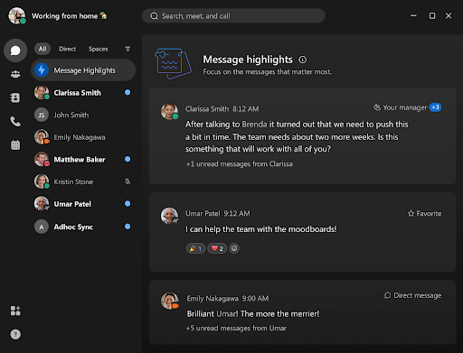Switch to the Spaces tab
The height and width of the screenshot is (353, 463).
98,49
